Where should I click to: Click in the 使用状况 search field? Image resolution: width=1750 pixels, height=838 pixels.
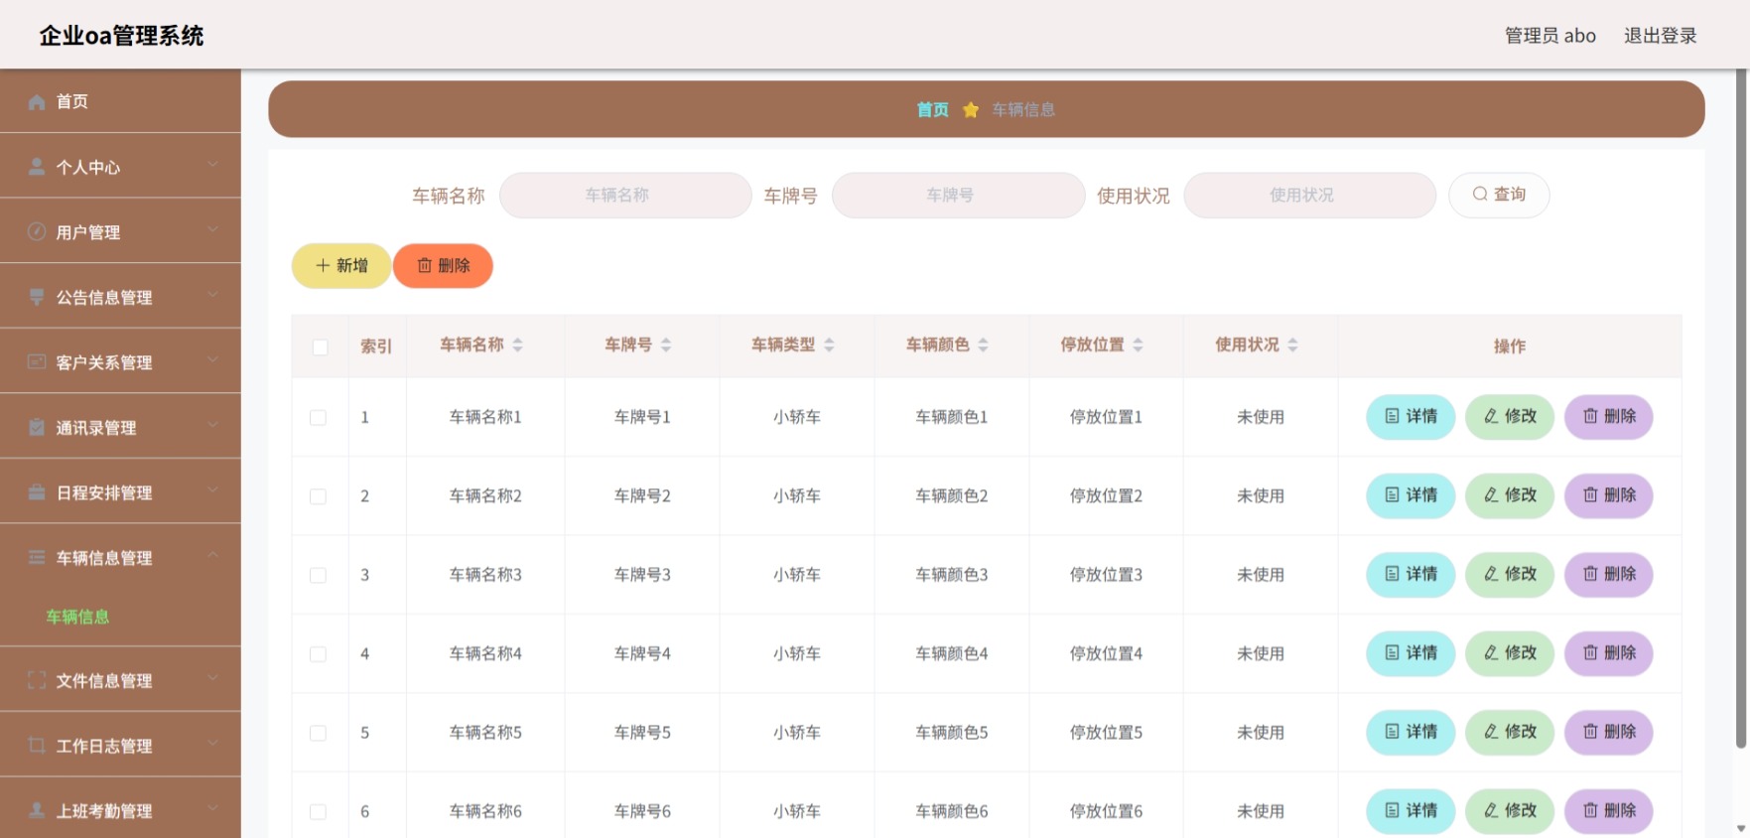pyautogui.click(x=1310, y=195)
